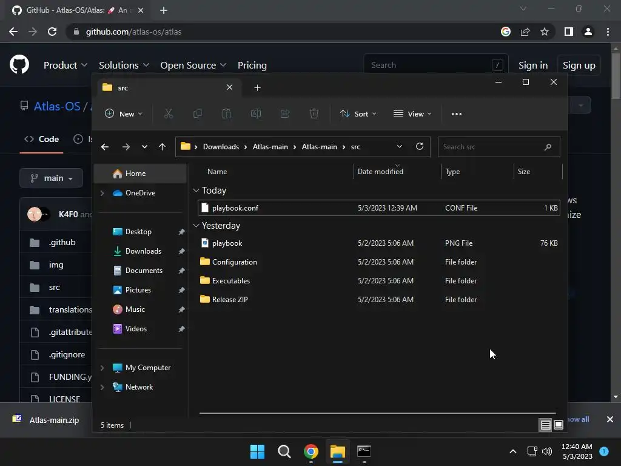Expand recent locations dropdown arrow

tap(144, 147)
